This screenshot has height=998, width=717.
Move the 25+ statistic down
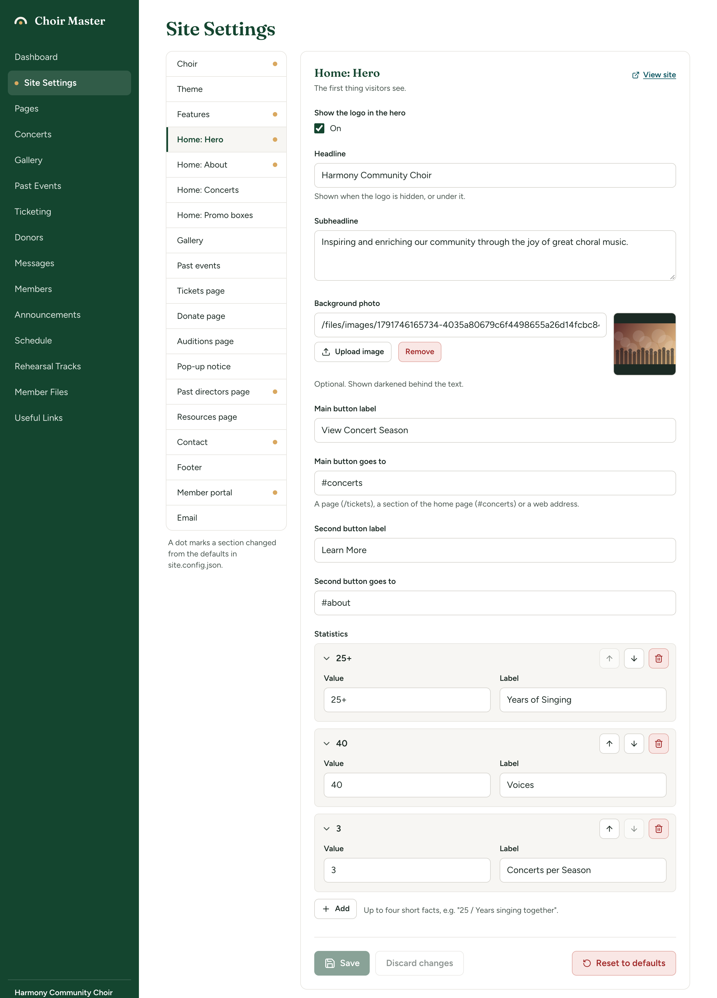[634, 658]
